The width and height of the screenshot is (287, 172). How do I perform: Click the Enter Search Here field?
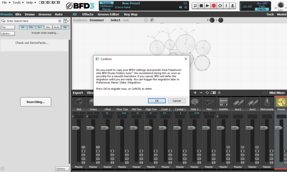pos(32,21)
